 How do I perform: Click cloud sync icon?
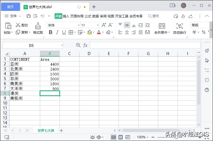(176, 16)
